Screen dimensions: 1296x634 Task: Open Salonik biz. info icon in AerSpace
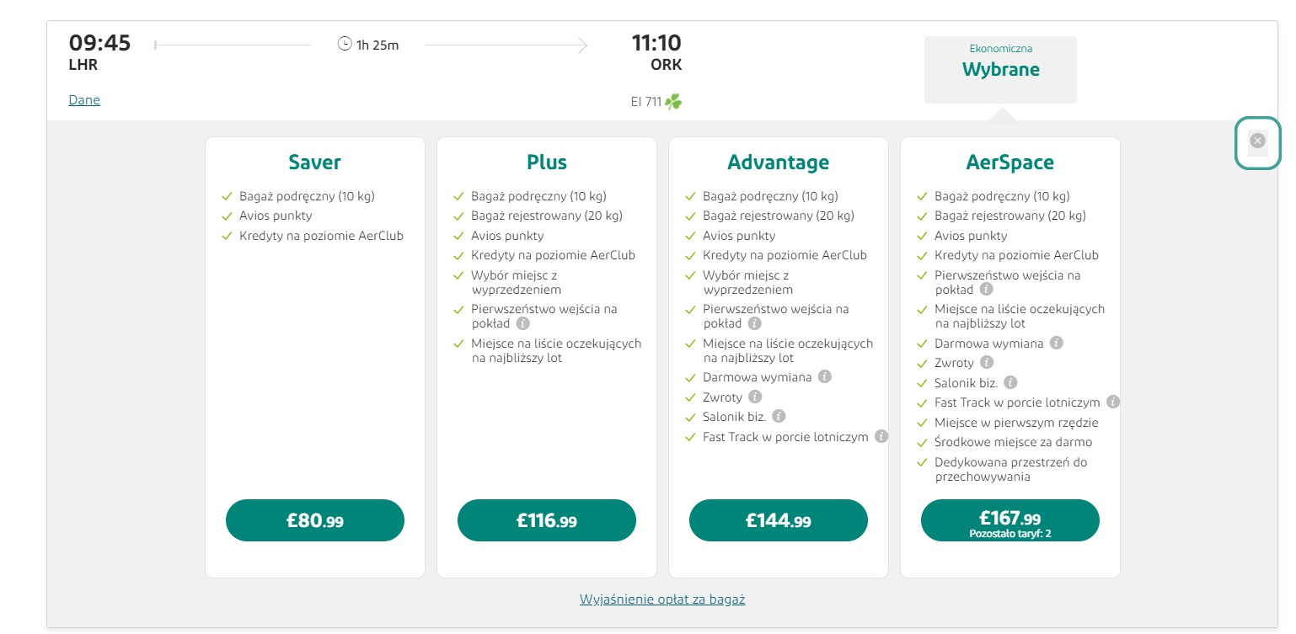(x=1010, y=382)
